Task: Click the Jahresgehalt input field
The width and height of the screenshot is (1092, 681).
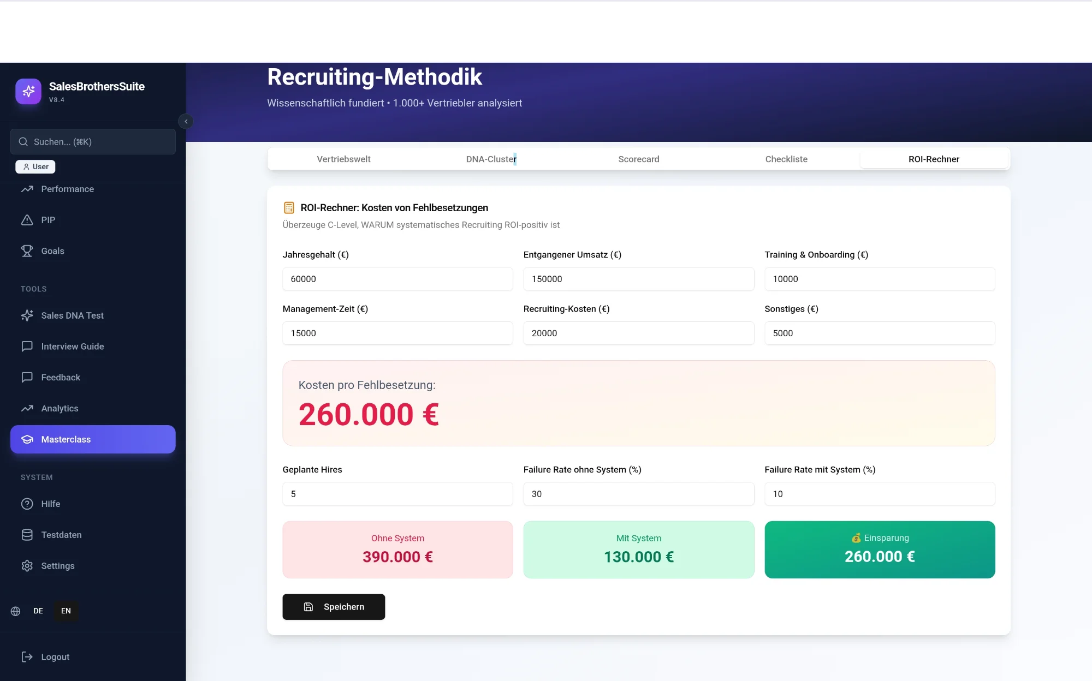Action: [397, 279]
